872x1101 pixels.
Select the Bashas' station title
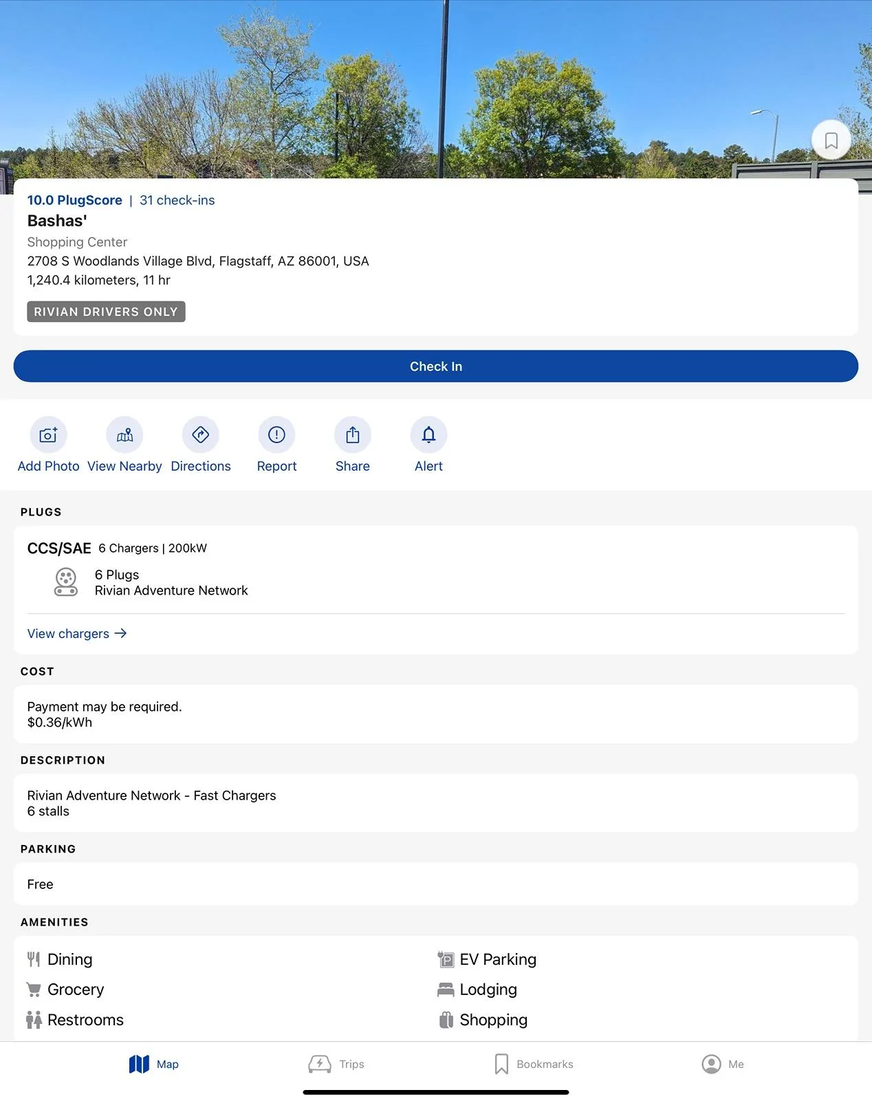coord(57,221)
